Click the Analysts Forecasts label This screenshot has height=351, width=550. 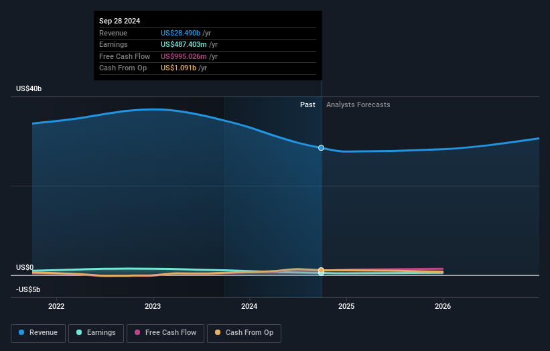coord(358,104)
